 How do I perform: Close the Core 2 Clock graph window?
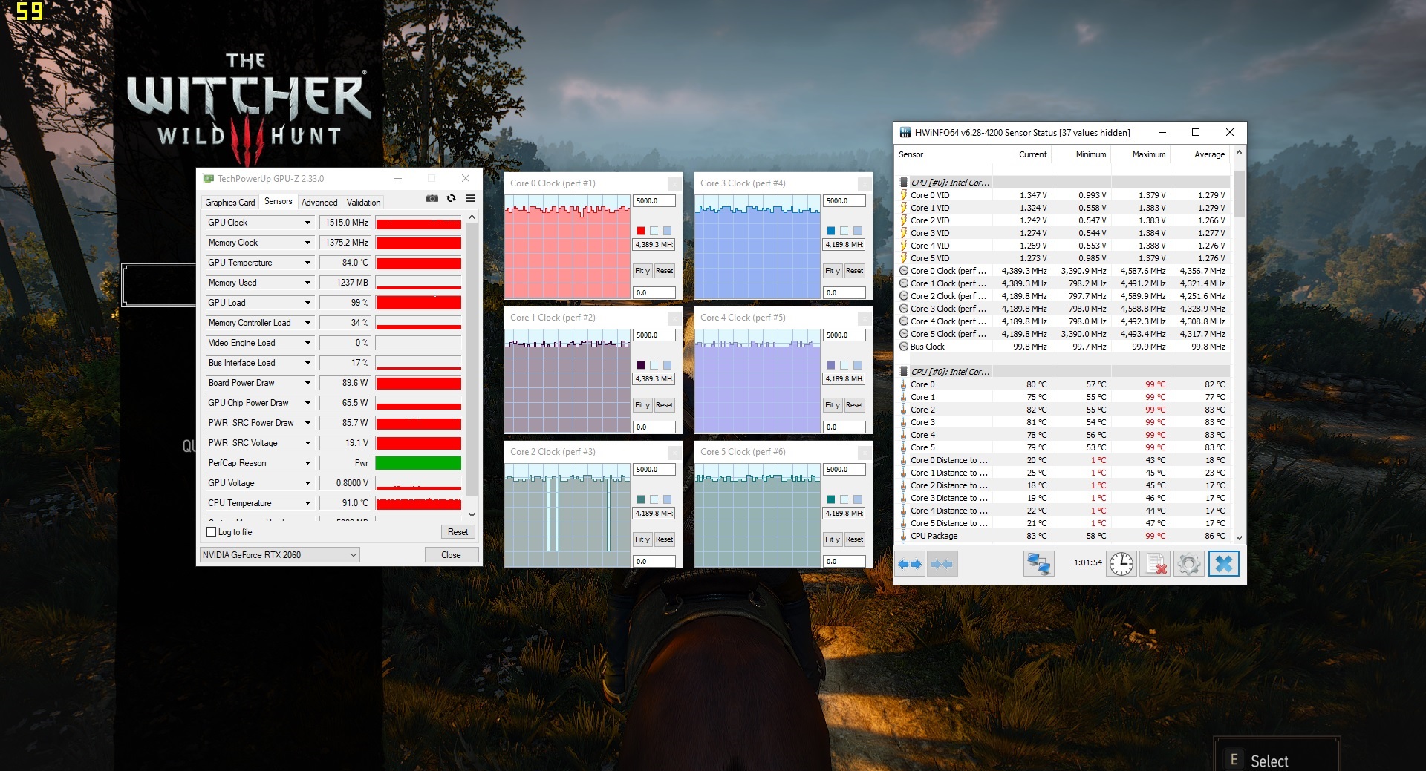coord(674,452)
